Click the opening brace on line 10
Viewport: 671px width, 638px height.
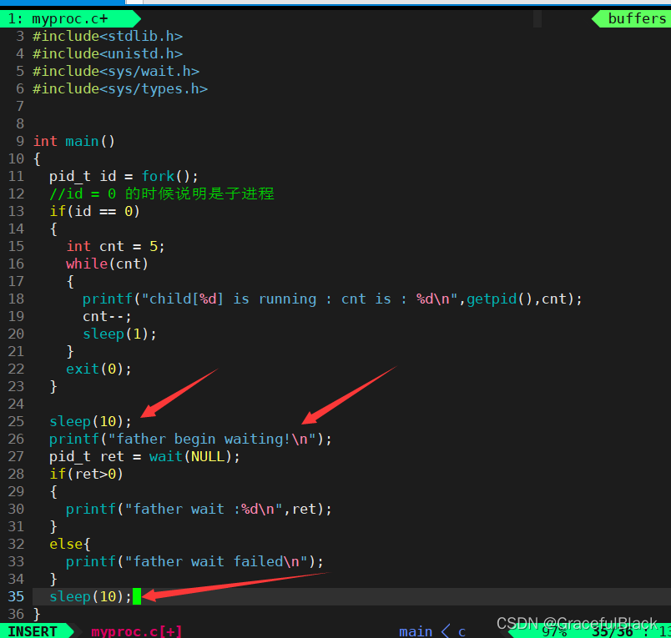[x=37, y=159]
